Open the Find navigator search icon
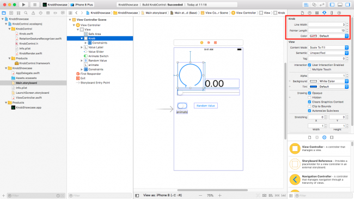This screenshot has height=199, width=354. [26, 13]
